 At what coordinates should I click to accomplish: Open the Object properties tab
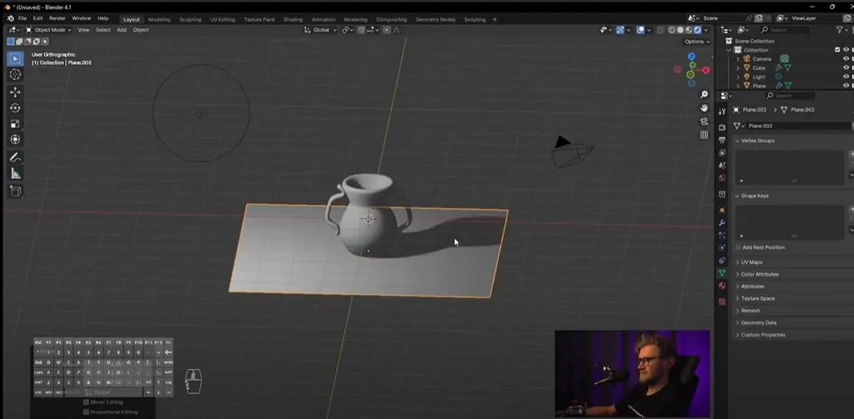(x=722, y=210)
